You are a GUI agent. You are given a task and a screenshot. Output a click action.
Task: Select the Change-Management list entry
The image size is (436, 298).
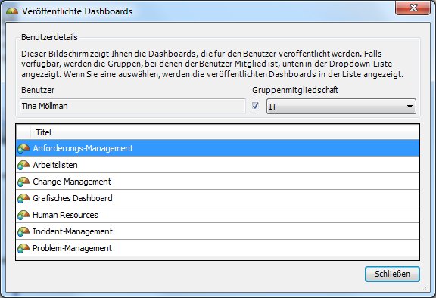tap(218, 182)
